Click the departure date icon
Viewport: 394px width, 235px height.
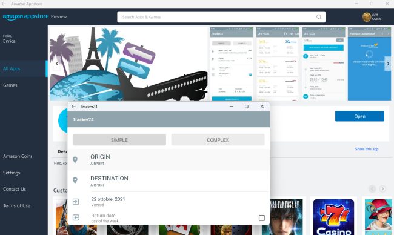pyautogui.click(x=76, y=201)
